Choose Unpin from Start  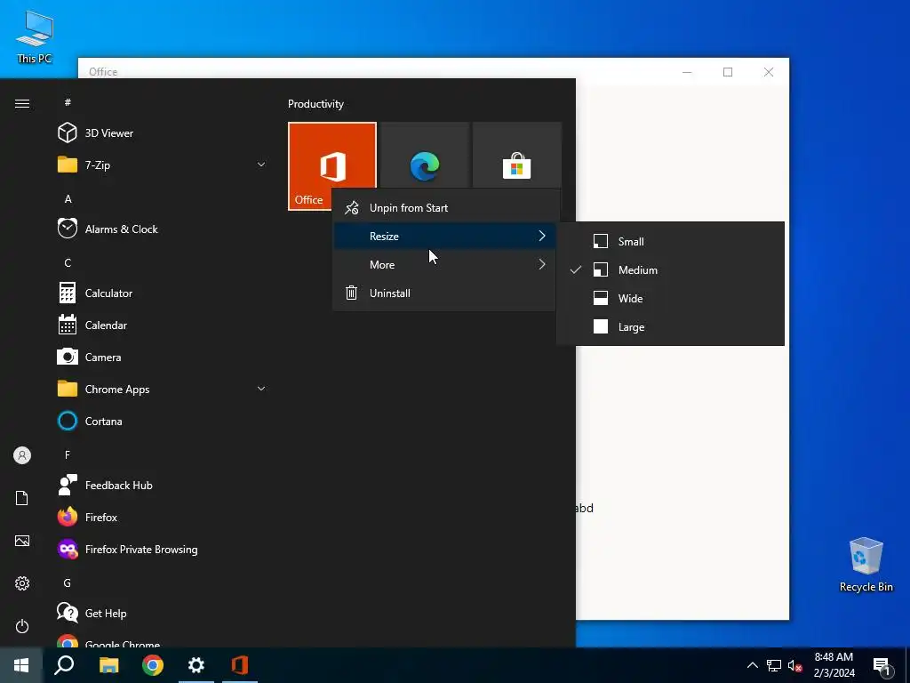pyautogui.click(x=444, y=208)
